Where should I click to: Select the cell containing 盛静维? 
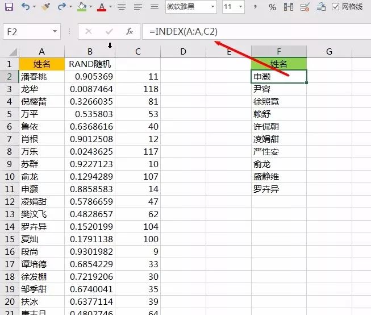[279, 176]
